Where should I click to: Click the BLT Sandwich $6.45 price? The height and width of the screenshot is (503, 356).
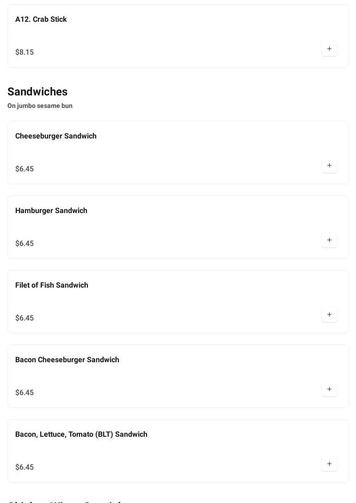pyautogui.click(x=25, y=467)
